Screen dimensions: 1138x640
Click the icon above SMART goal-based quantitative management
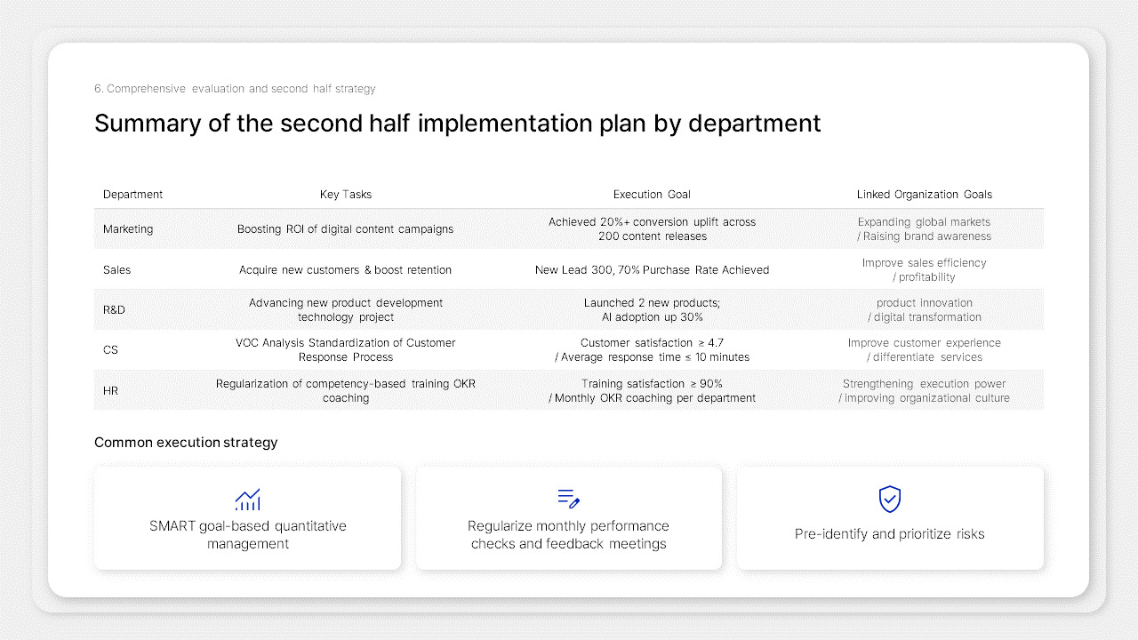(247, 499)
